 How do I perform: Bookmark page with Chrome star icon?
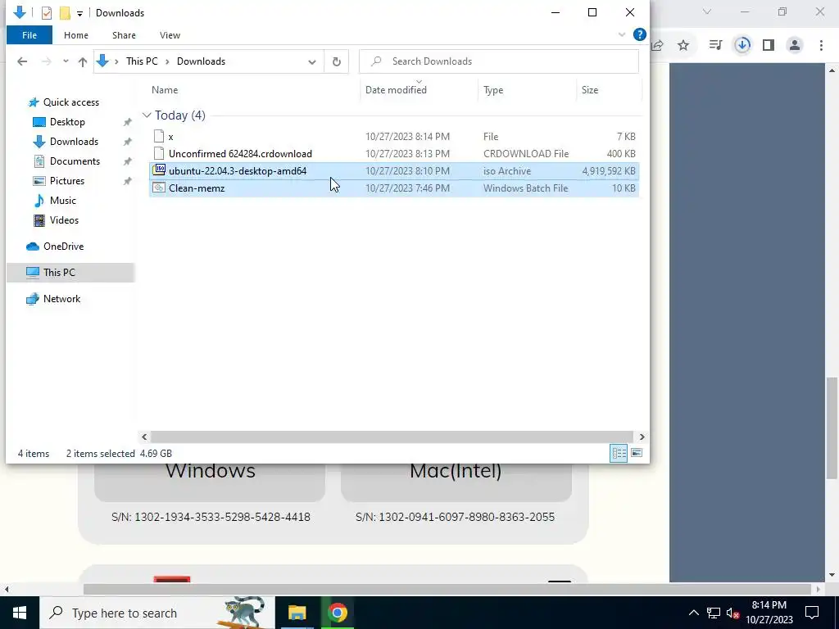[x=683, y=46]
